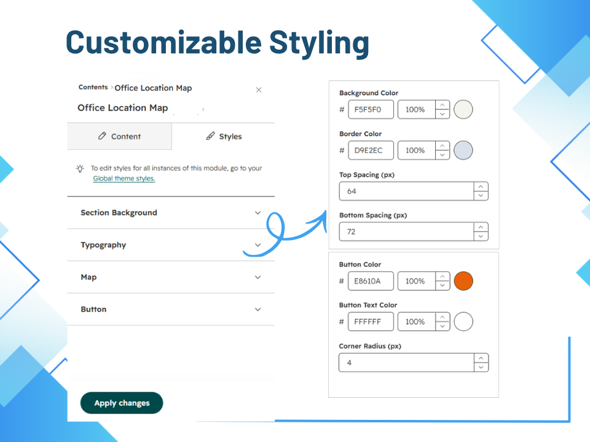Edit the Border Color opacity field

417,150
